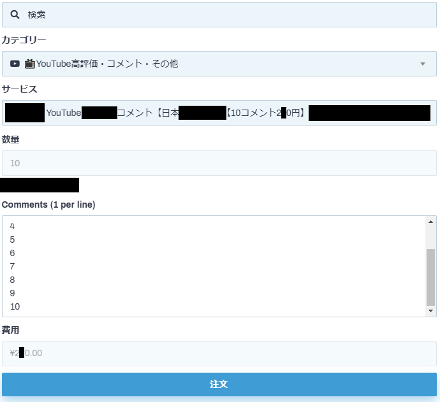Viewport: 440px width, 402px height.
Task: Click the comments scrollbar thumb
Action: (430, 277)
